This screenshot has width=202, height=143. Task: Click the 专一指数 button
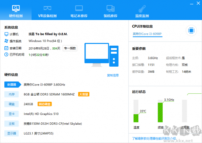pos(70,48)
